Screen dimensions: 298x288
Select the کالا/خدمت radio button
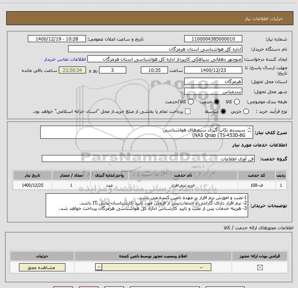click(191, 102)
